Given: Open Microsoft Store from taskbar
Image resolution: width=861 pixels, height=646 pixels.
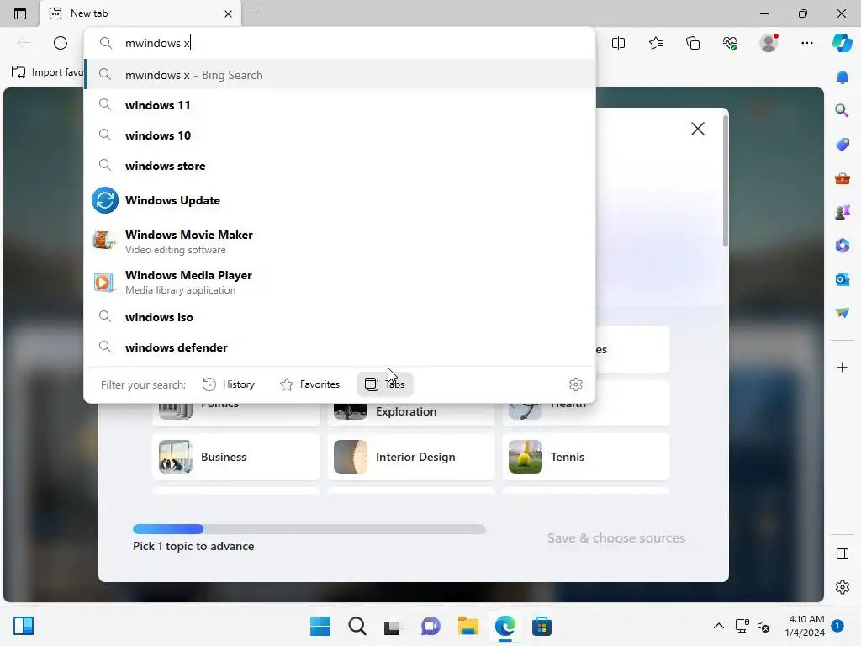Looking at the screenshot, I should tap(541, 626).
